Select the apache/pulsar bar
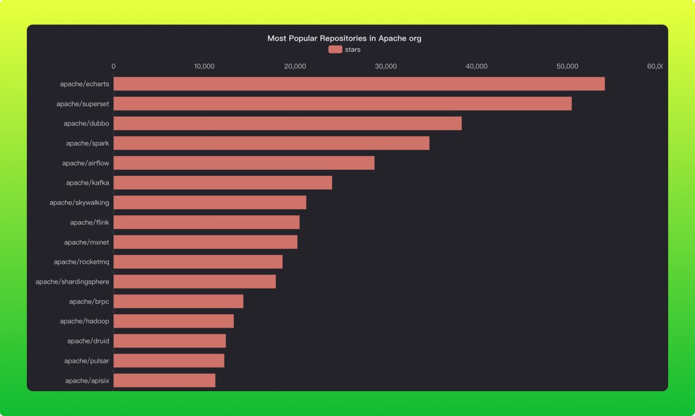Viewport: 695px width, 416px height. pyautogui.click(x=169, y=360)
